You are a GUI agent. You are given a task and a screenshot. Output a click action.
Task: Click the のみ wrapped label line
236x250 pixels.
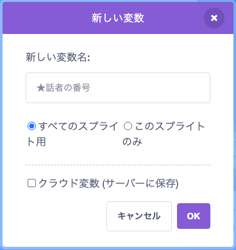pos(132,142)
